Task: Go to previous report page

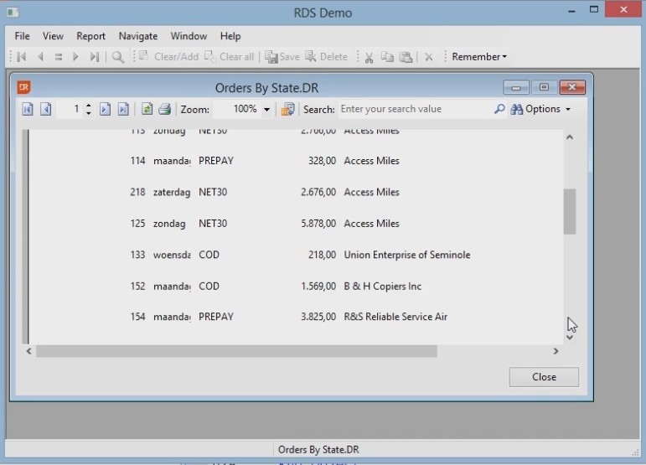Action: pos(46,109)
